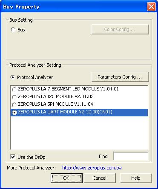Select the Bus radio button
The image size is (158, 189).
[13, 30]
